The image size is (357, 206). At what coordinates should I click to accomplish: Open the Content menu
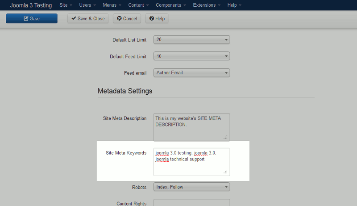click(138, 5)
